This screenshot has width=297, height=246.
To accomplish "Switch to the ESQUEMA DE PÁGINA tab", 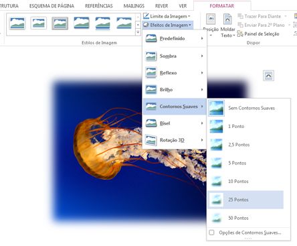I will pos(52,6).
